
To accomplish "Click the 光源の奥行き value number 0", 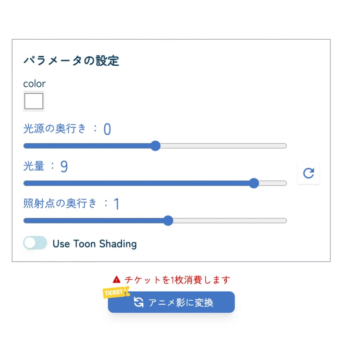I will coord(107,130).
